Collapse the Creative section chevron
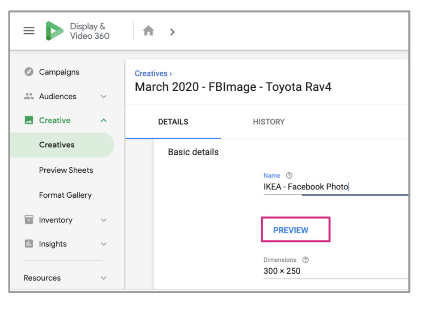This screenshot has width=426, height=312. [103, 121]
